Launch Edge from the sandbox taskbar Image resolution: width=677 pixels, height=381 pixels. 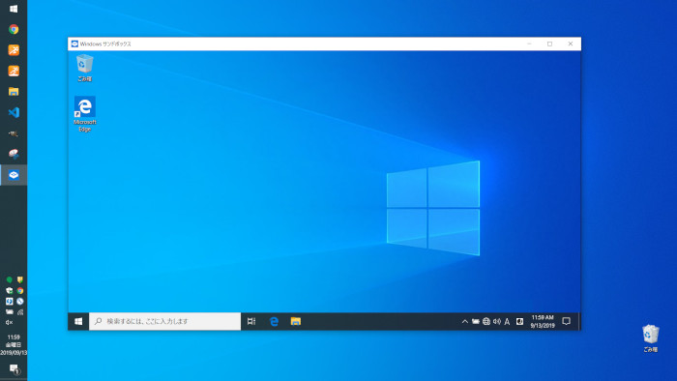pyautogui.click(x=274, y=321)
